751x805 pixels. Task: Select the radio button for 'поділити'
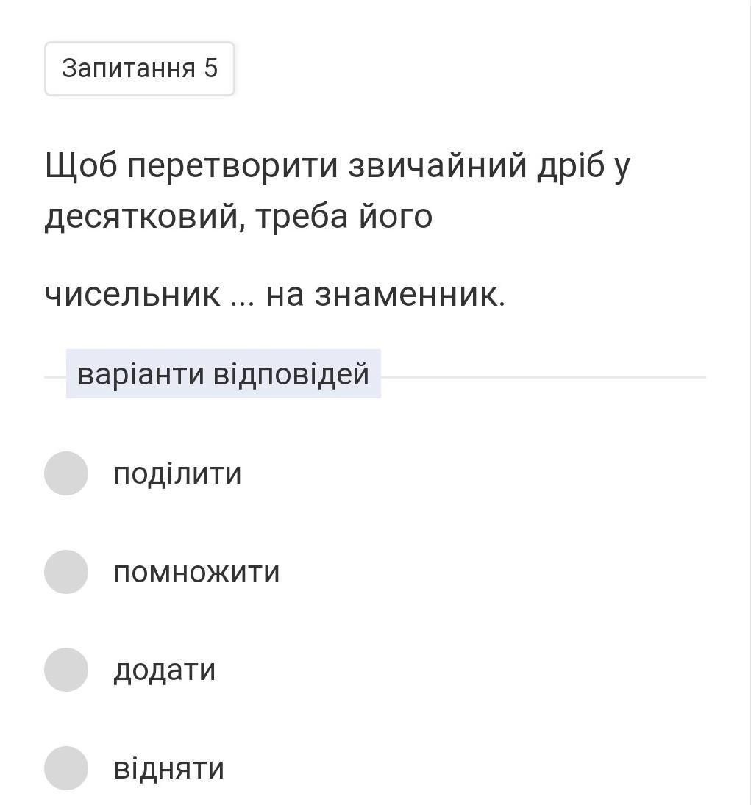coord(66,473)
